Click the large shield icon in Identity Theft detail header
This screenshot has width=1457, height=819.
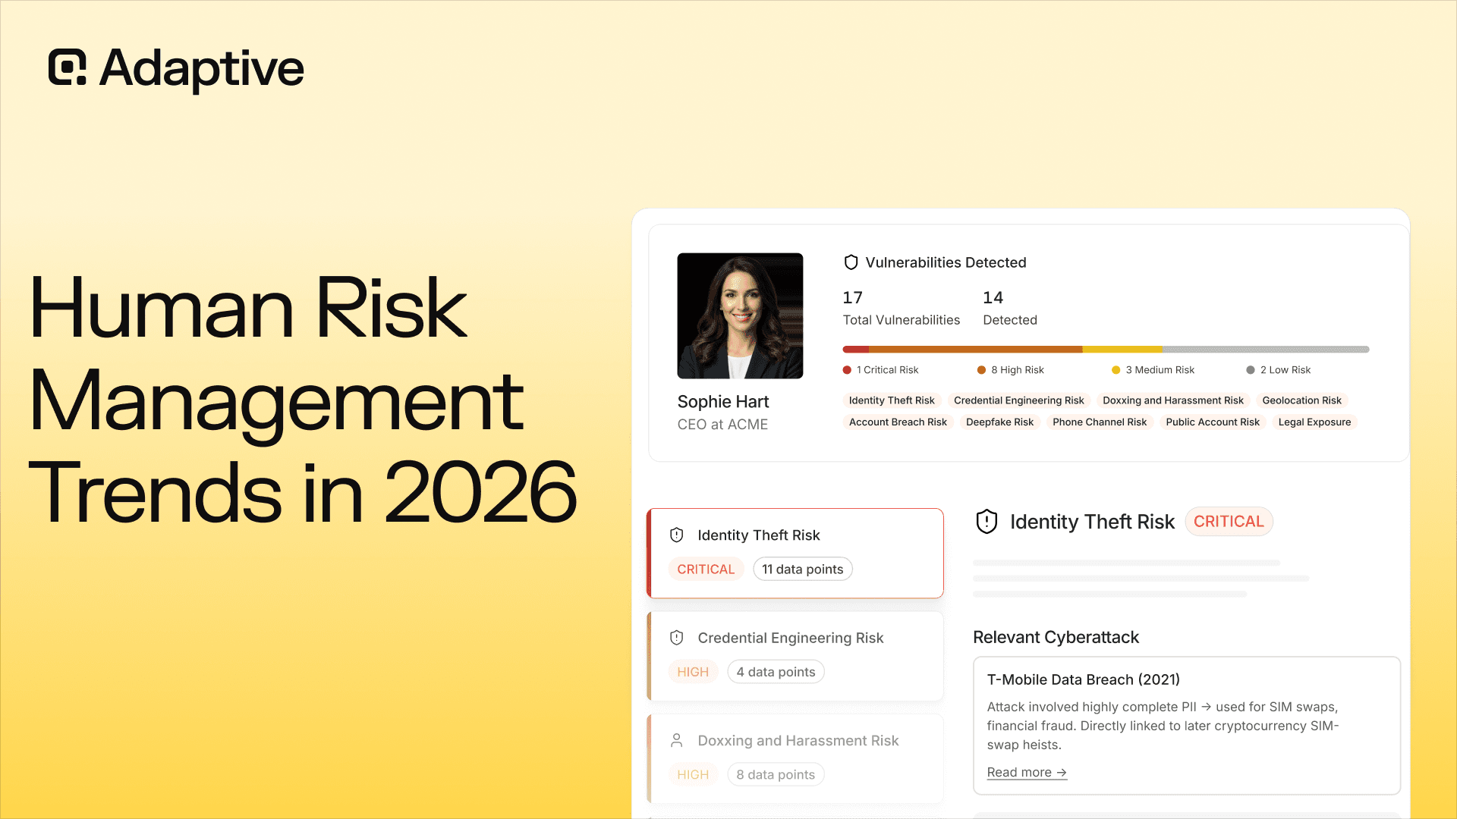click(987, 522)
